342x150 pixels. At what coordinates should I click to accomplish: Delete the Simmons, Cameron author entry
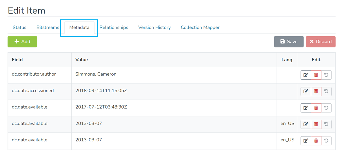click(316, 75)
